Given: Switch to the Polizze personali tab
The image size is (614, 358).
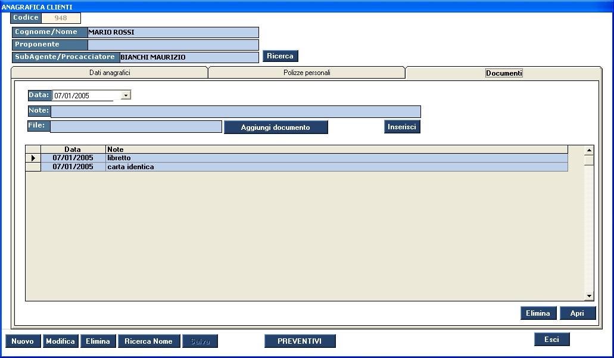Looking at the screenshot, I should pyautogui.click(x=307, y=73).
